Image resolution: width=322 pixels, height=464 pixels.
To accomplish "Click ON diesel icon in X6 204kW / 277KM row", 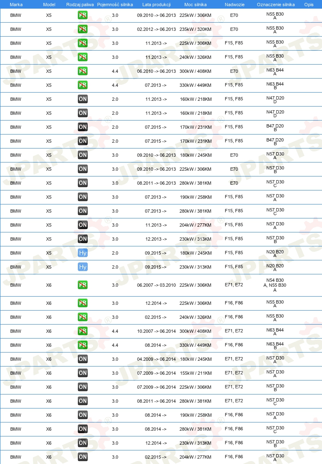I will (x=83, y=457).
